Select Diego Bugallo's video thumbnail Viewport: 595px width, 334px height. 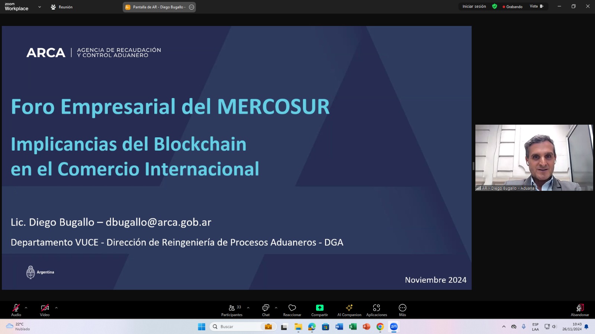click(534, 158)
